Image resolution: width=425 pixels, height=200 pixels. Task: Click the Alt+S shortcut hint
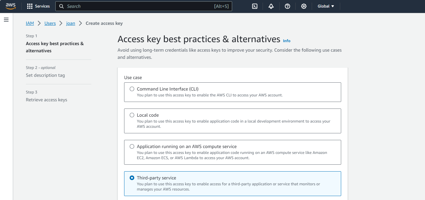(x=221, y=6)
